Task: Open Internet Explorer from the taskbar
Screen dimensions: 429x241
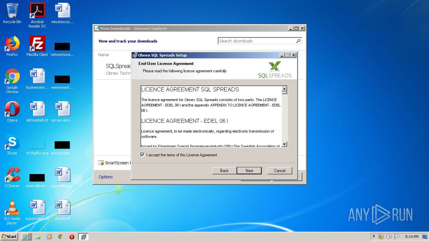Action: (25, 237)
